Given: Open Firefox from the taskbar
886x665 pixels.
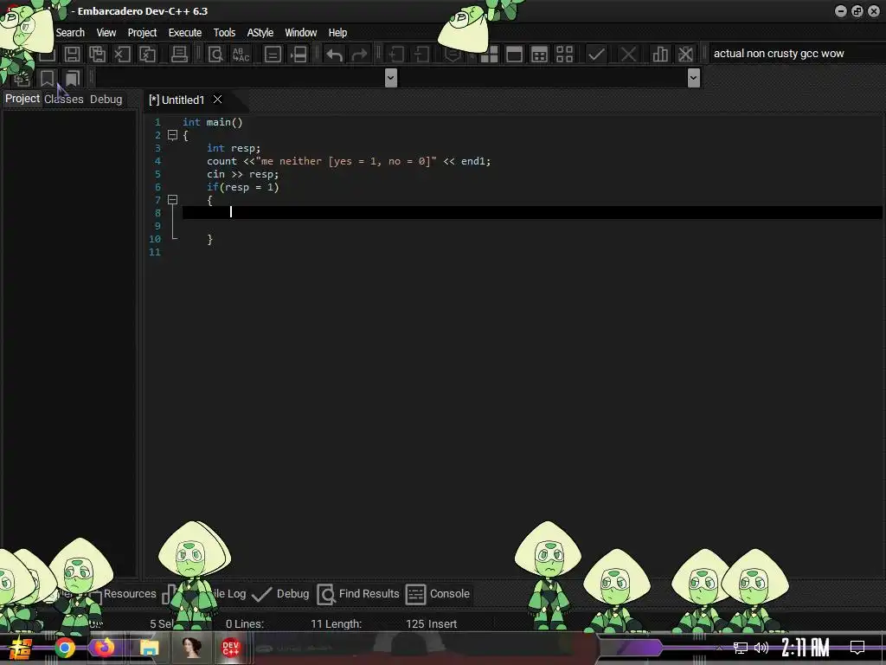Looking at the screenshot, I should click(104, 648).
